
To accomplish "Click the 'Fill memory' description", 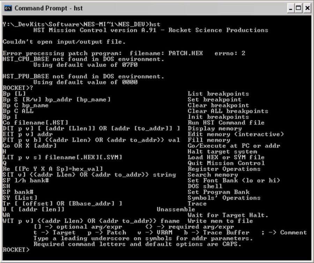I will point(209,140).
